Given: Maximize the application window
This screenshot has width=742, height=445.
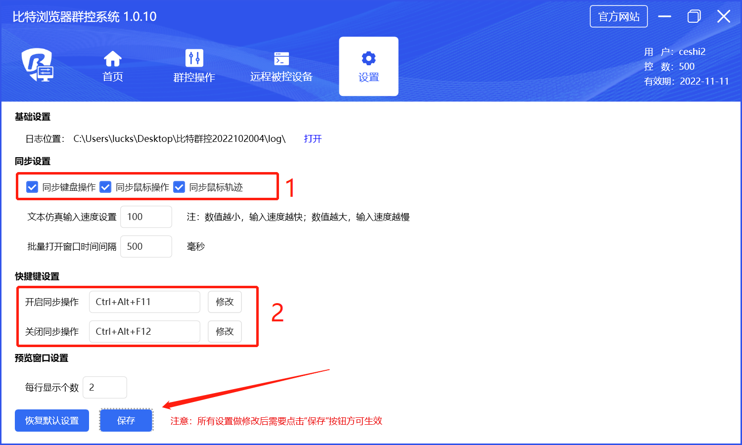Looking at the screenshot, I should (x=694, y=16).
